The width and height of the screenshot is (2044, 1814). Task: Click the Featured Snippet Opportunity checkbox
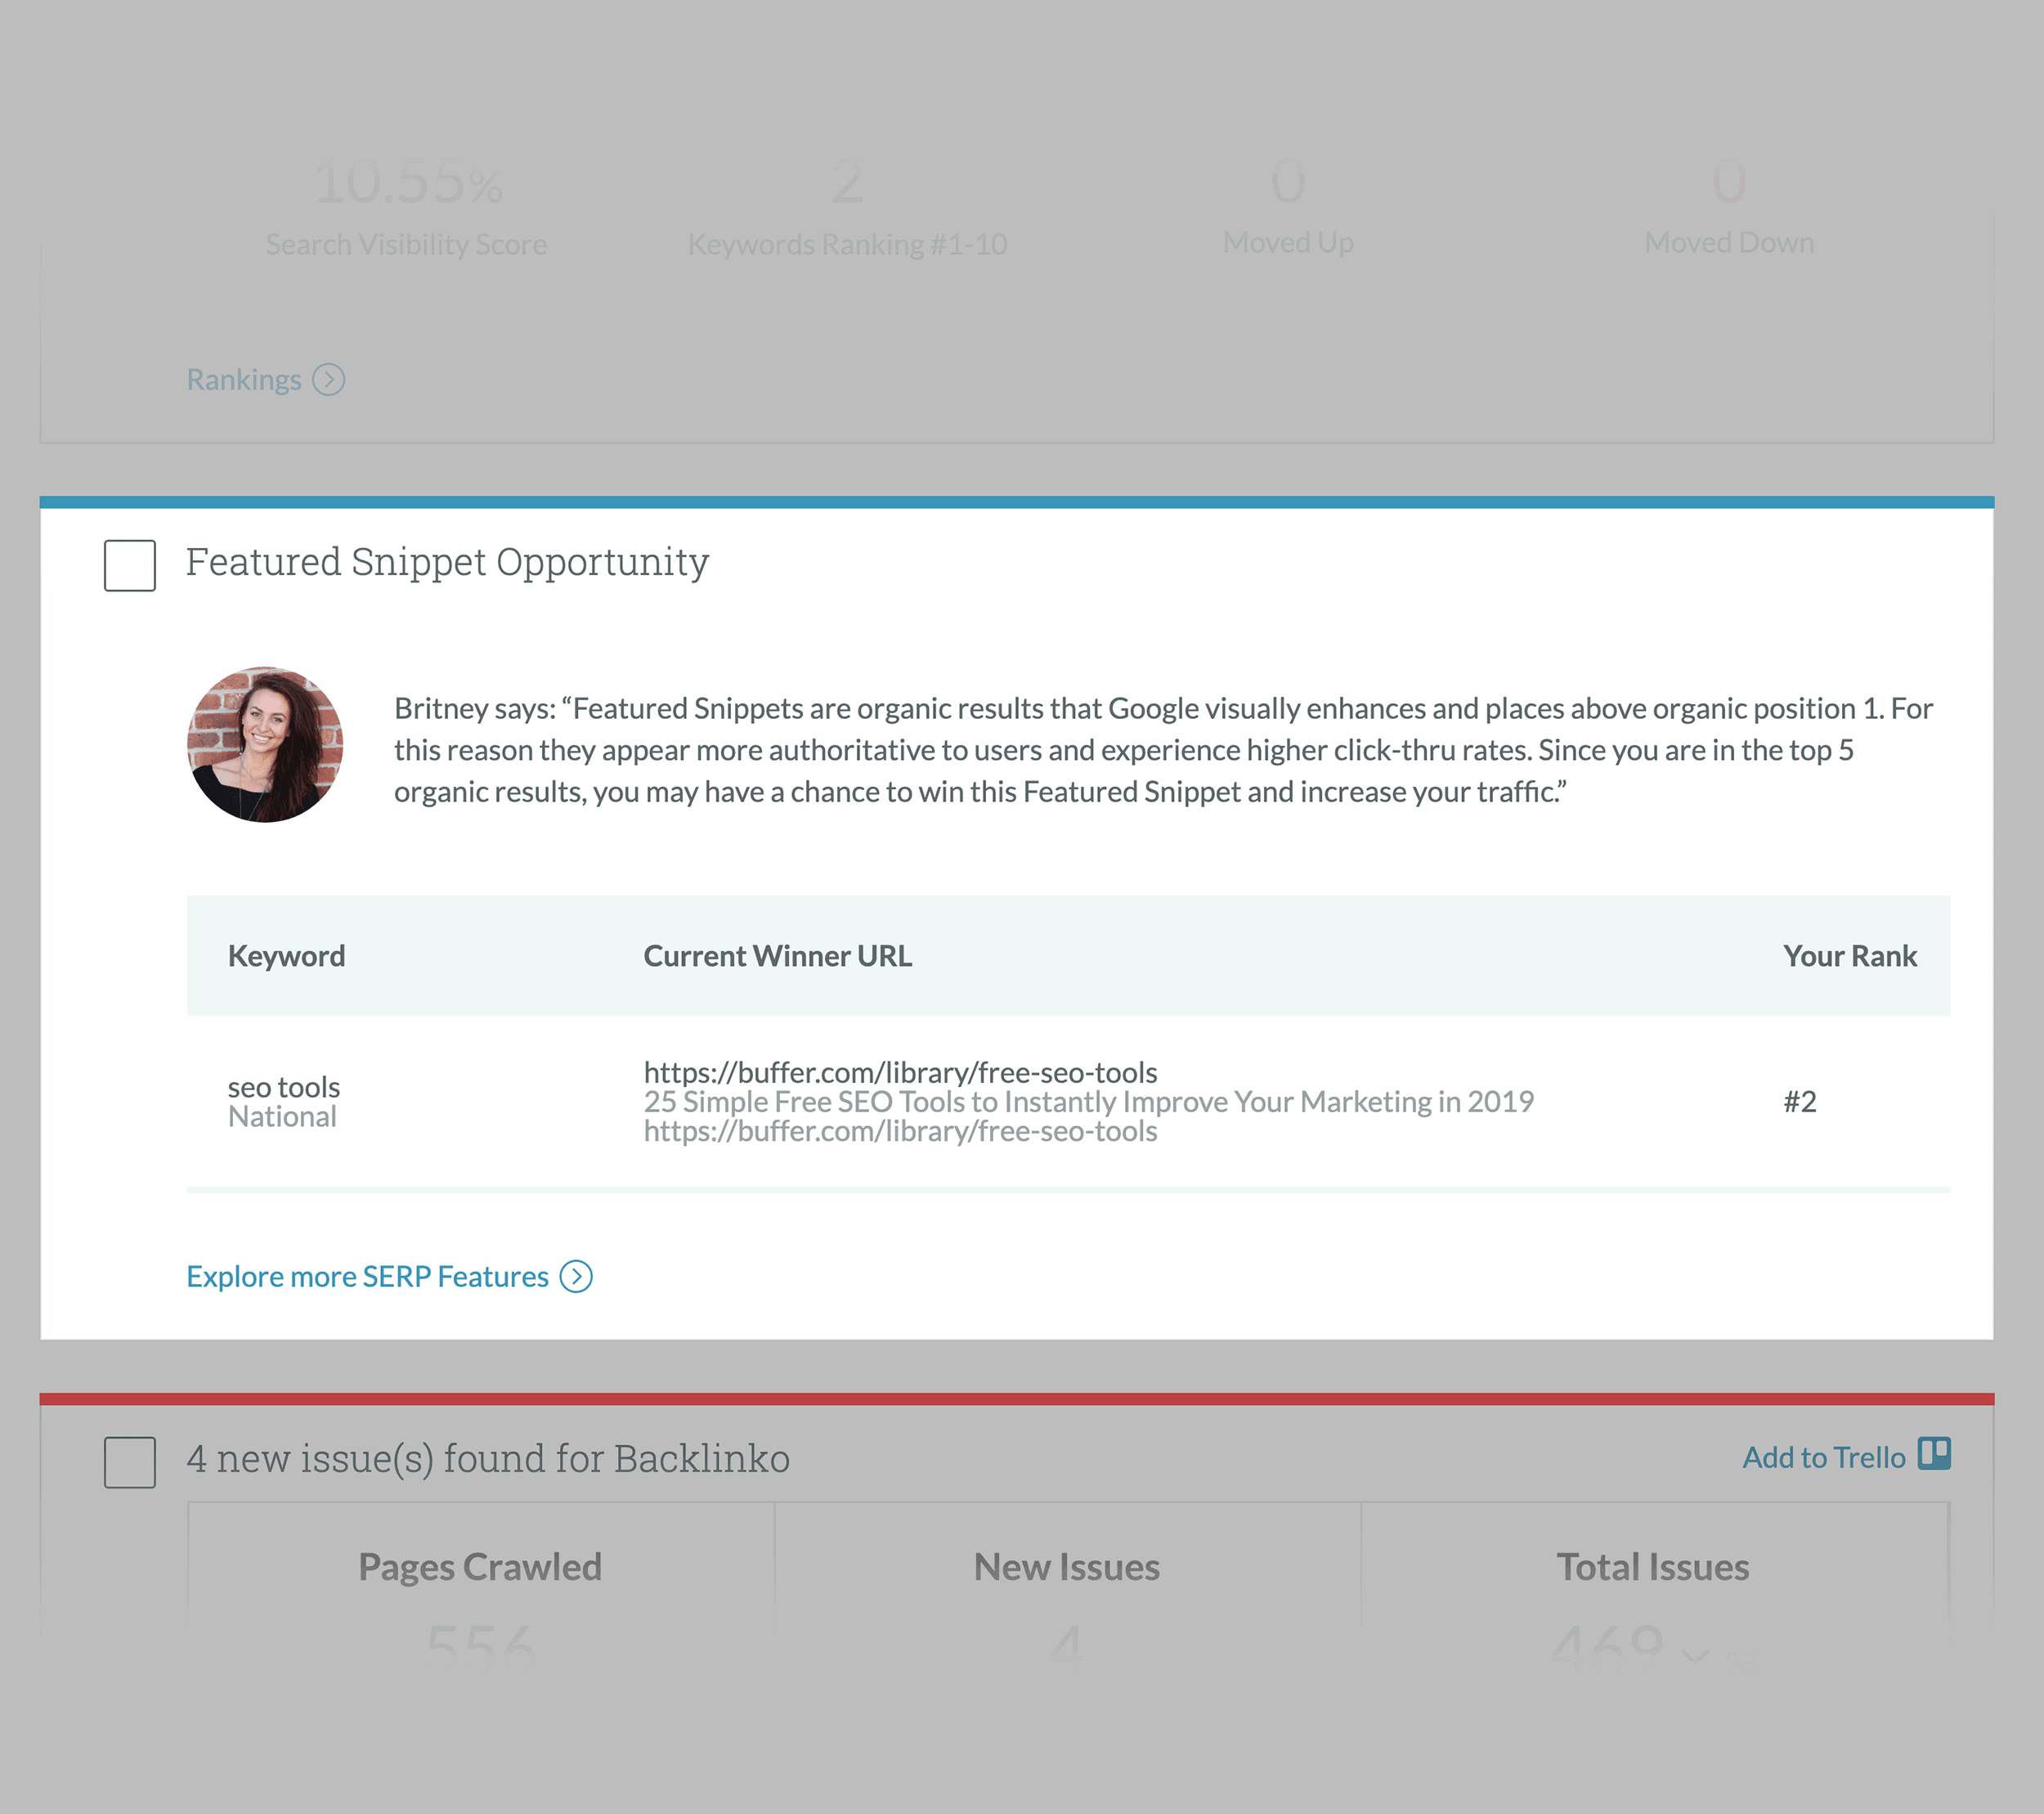pos(132,564)
